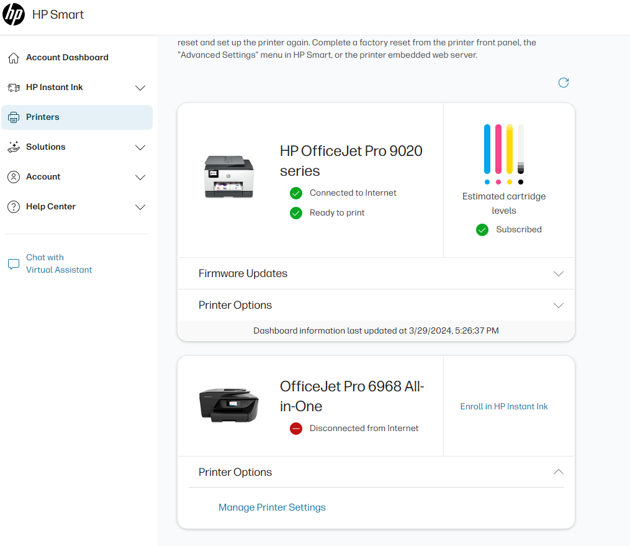
Task: Open Manage Printer Settings
Action: point(272,507)
